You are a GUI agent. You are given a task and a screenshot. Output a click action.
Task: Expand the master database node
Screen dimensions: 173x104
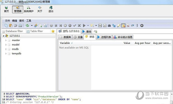coord(6,40)
